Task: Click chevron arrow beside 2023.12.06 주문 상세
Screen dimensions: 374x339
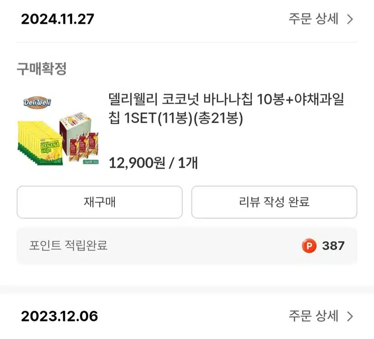Action: point(350,316)
